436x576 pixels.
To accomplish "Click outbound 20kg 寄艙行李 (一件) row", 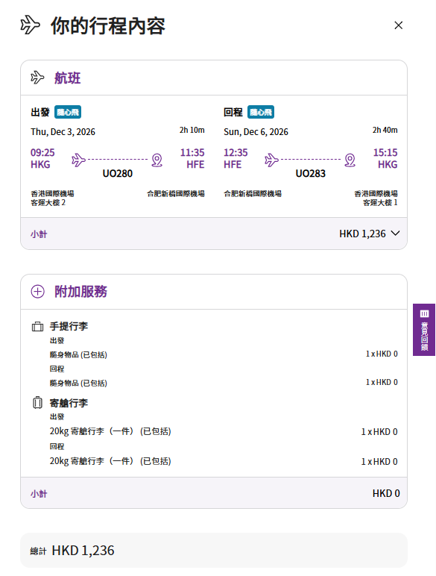I will 224,431.
